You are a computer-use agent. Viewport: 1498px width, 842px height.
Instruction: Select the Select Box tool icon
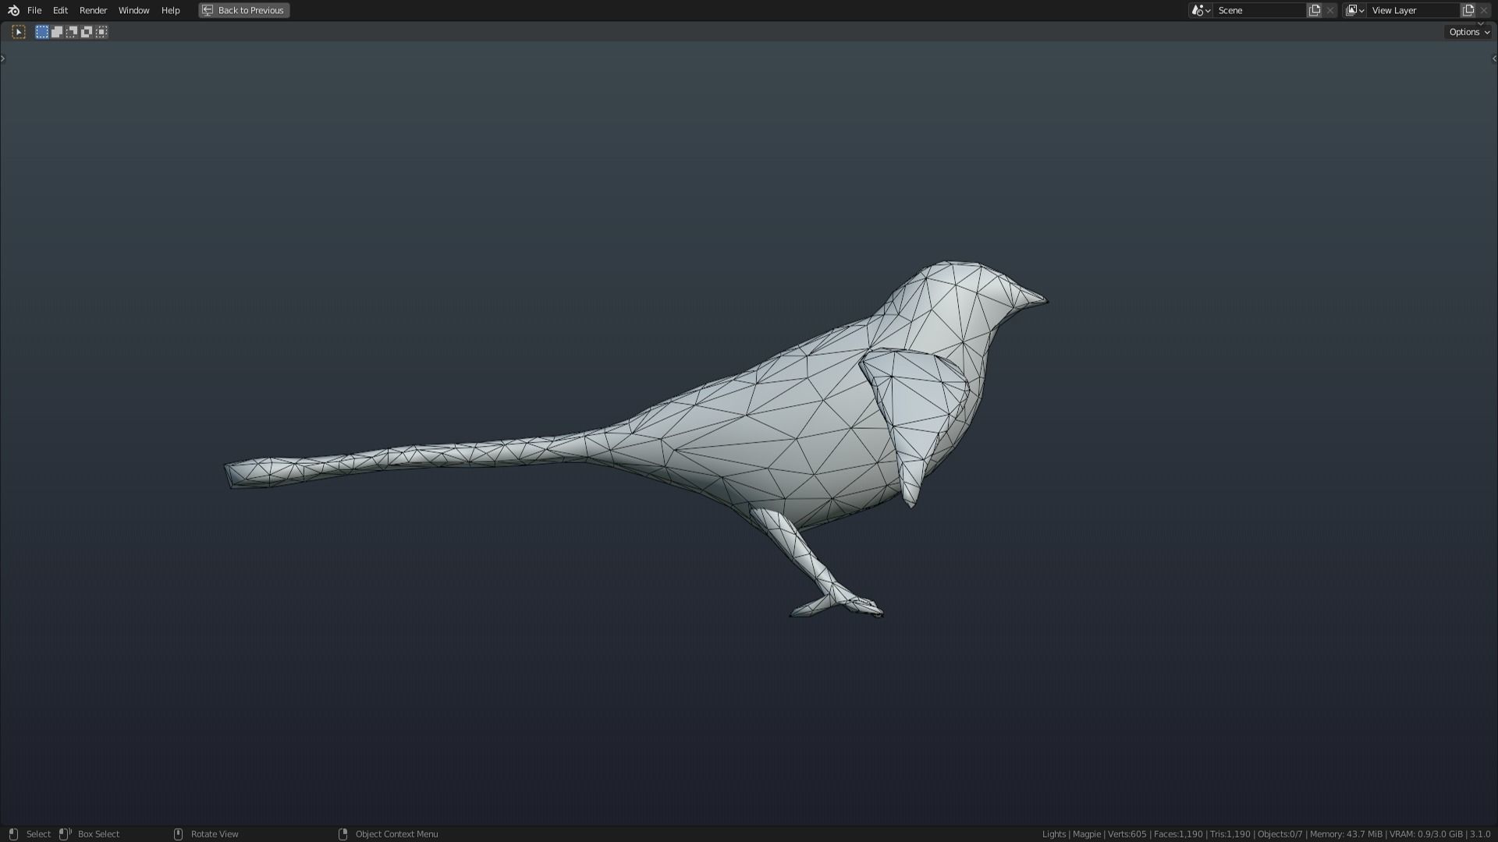pos(19,32)
